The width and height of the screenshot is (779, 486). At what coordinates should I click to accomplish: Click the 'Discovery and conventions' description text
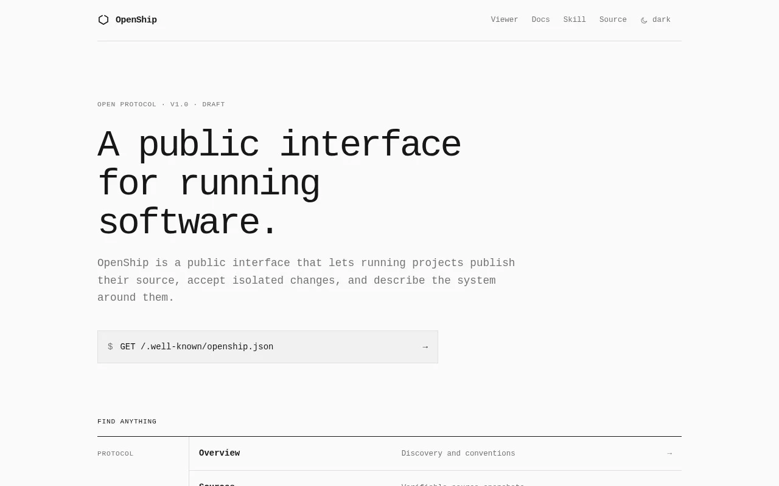click(x=458, y=454)
